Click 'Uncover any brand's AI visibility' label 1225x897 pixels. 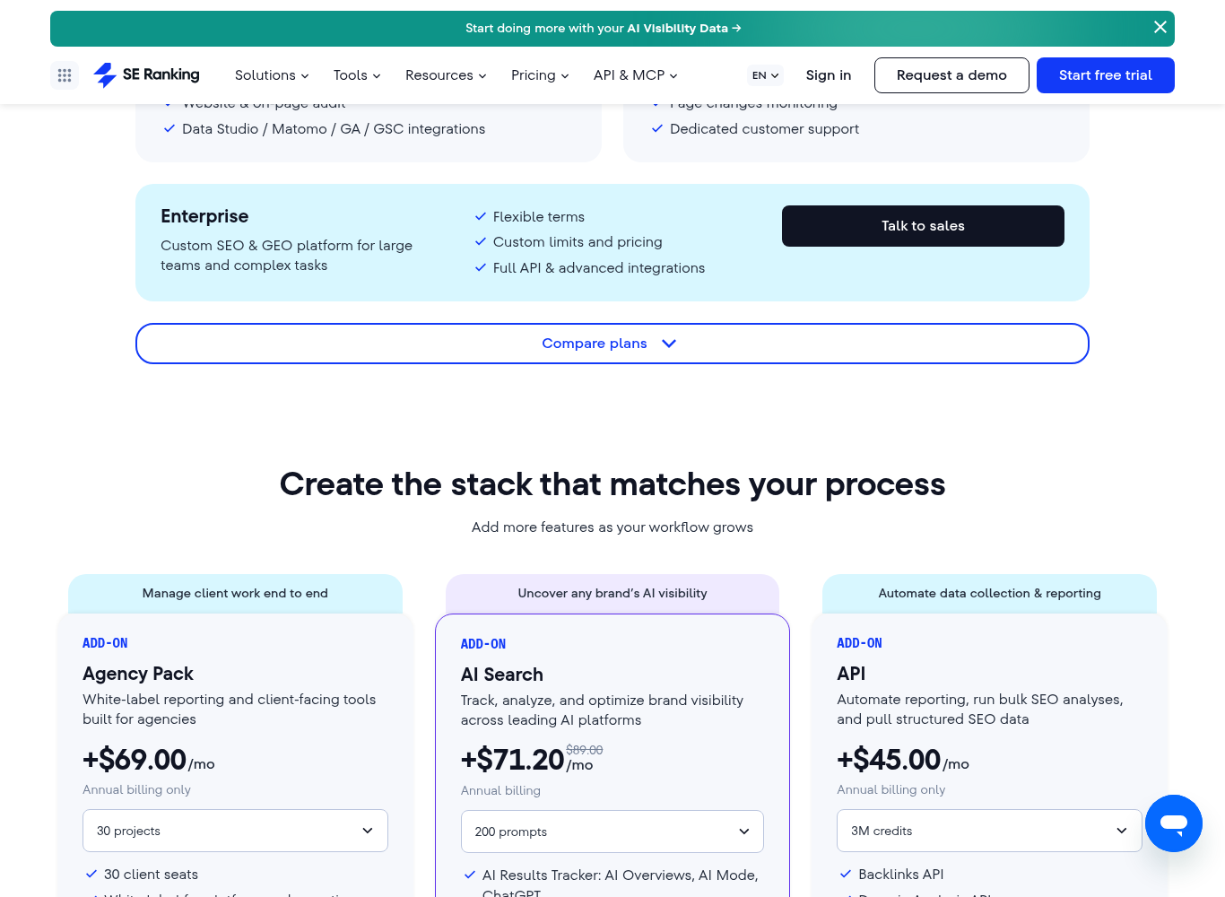pos(612,593)
